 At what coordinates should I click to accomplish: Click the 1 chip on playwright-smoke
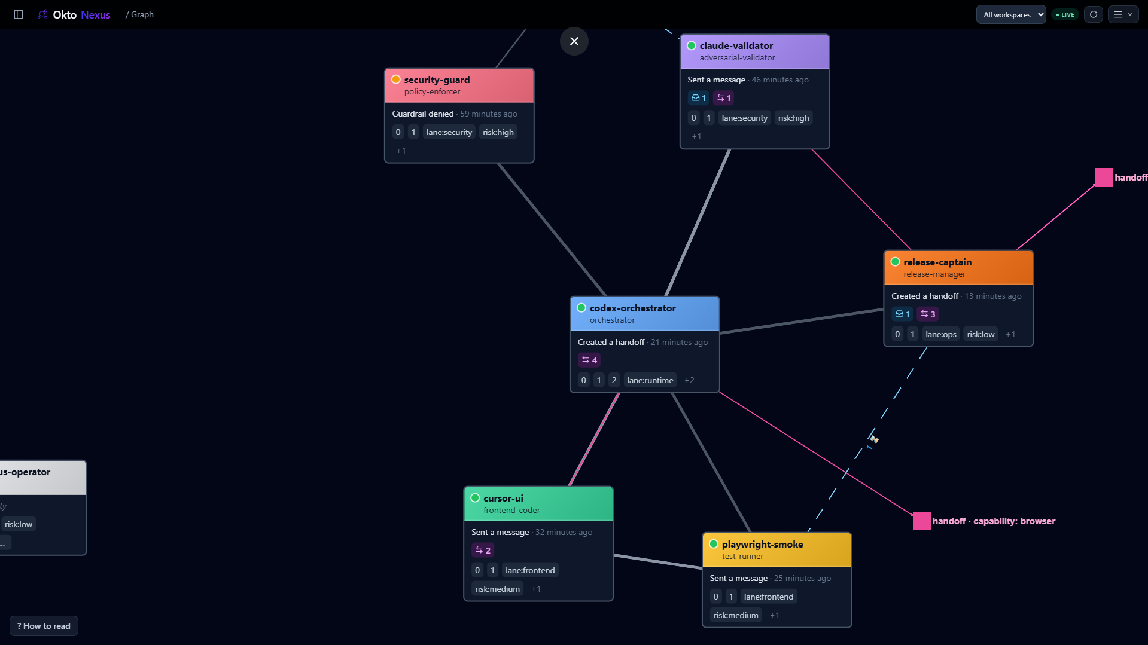(x=731, y=597)
